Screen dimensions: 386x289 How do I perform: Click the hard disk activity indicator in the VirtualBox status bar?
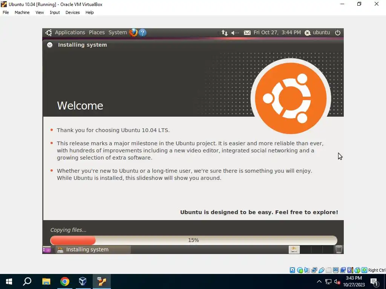coord(292,270)
